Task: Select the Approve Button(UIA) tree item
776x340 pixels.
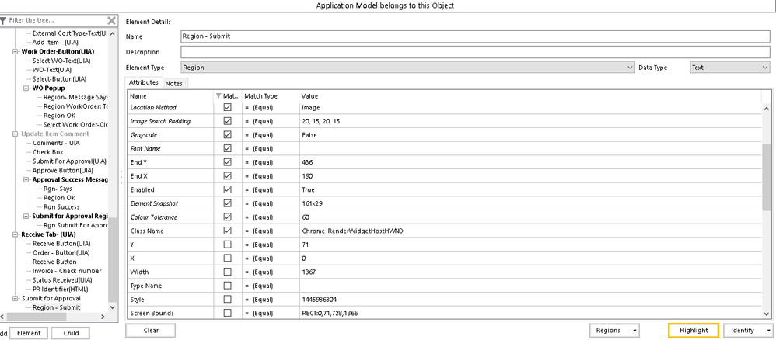Action: [x=62, y=171]
